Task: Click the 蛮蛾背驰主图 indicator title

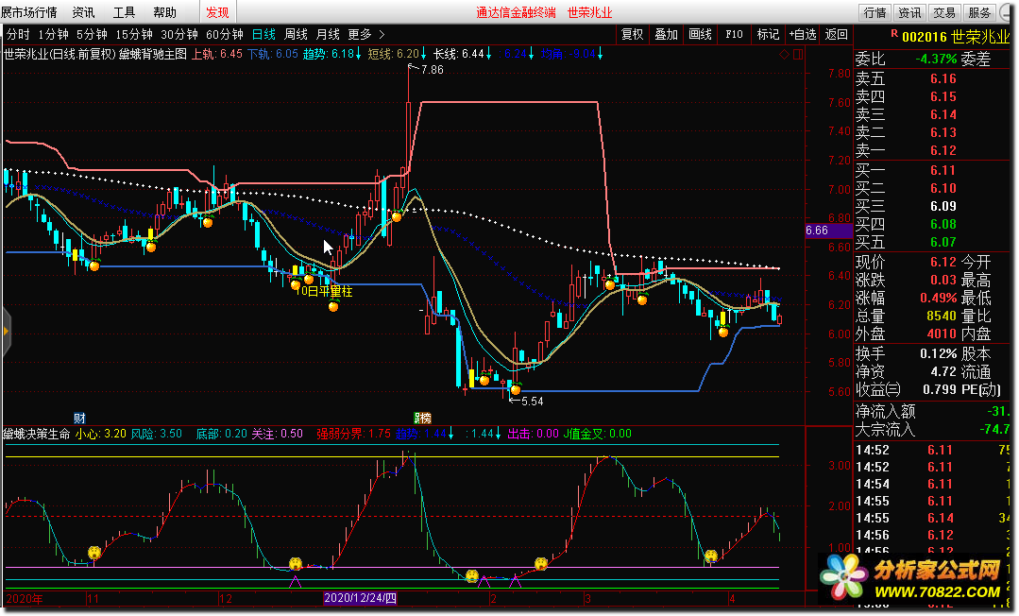Action: point(153,54)
